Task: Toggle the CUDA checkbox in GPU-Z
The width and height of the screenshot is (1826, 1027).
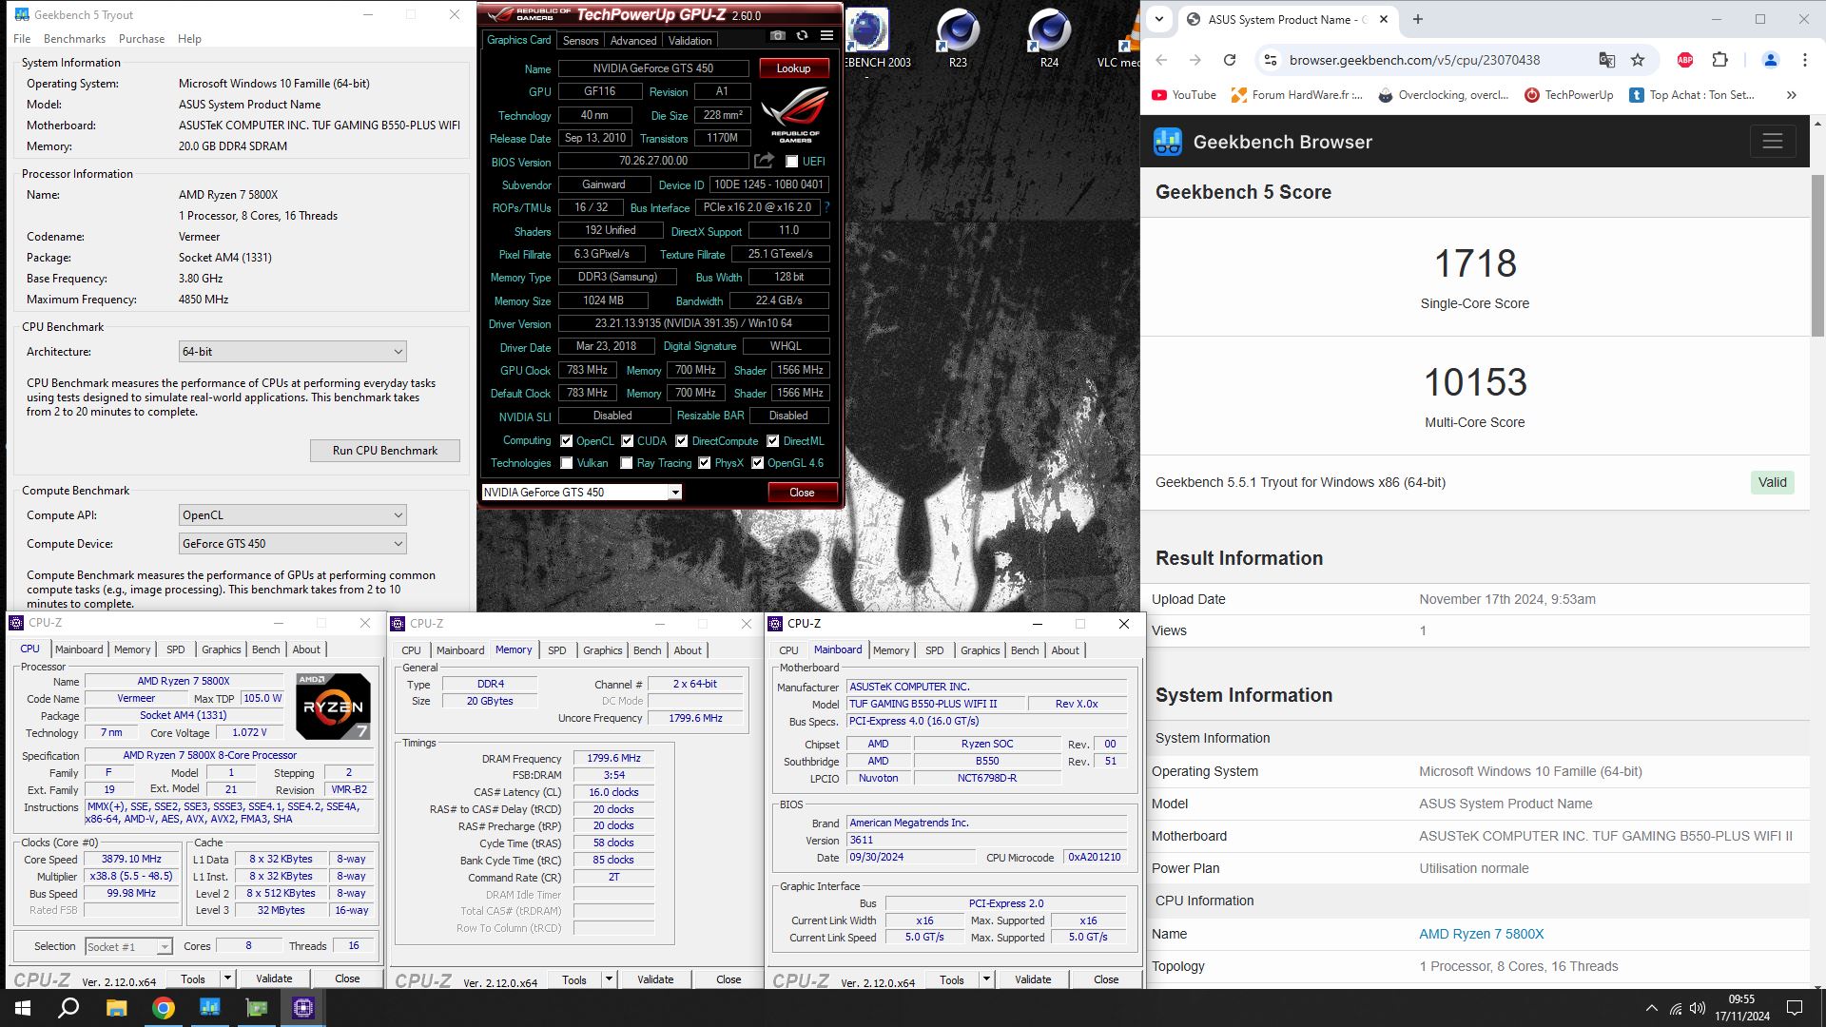Action: [628, 441]
